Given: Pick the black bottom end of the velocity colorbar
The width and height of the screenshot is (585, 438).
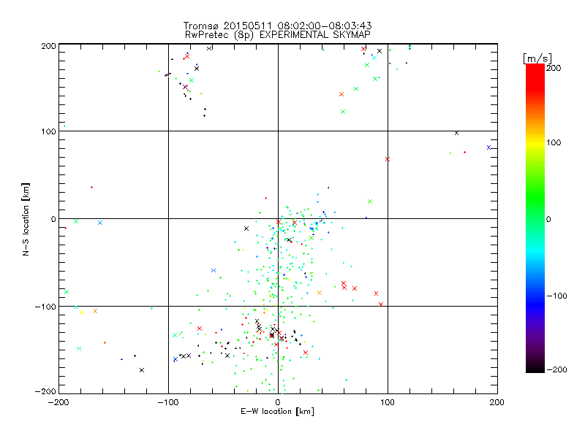Looking at the screenshot, I should pos(535,367).
